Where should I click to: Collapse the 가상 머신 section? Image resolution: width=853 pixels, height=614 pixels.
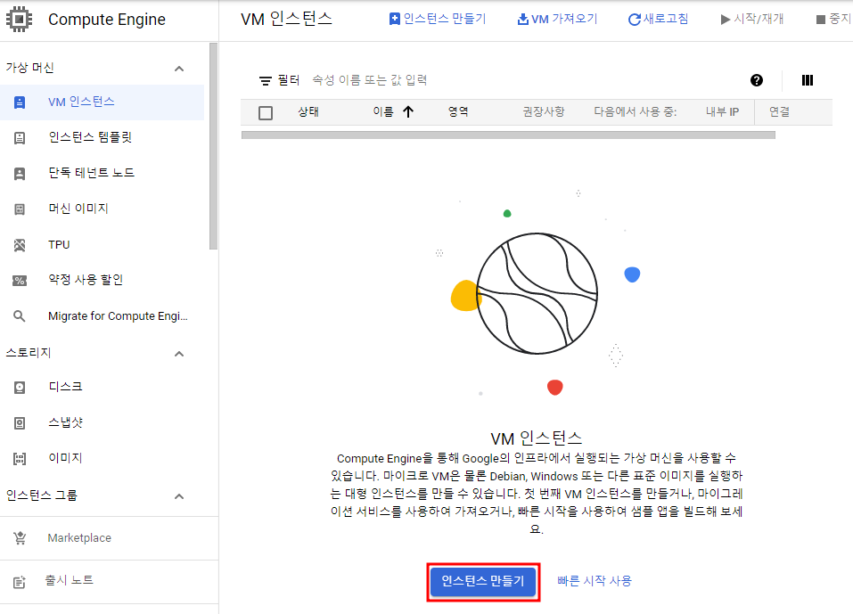coord(179,69)
